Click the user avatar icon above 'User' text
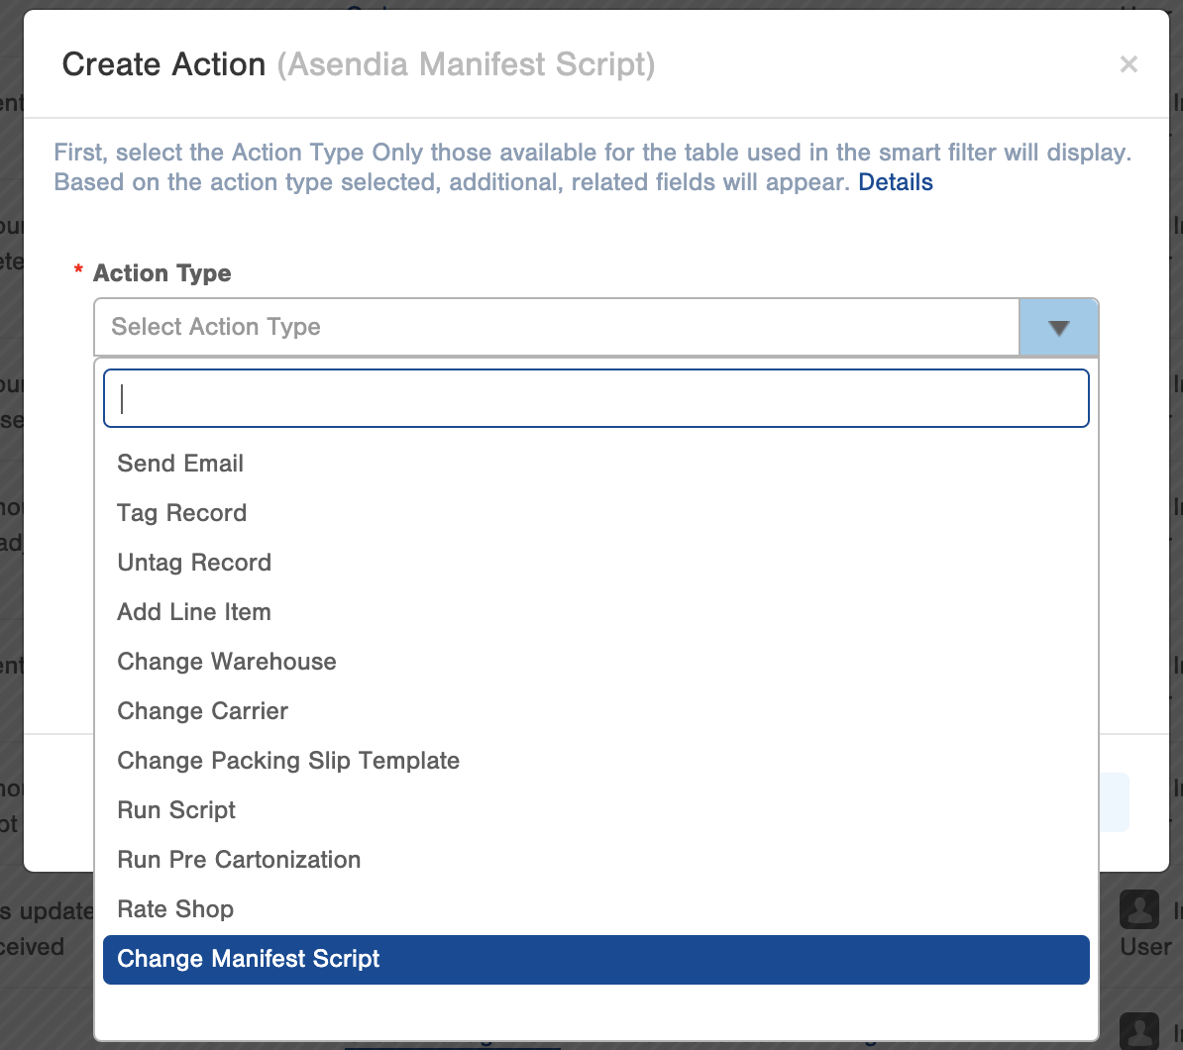The height and width of the screenshot is (1050, 1183). tap(1139, 909)
